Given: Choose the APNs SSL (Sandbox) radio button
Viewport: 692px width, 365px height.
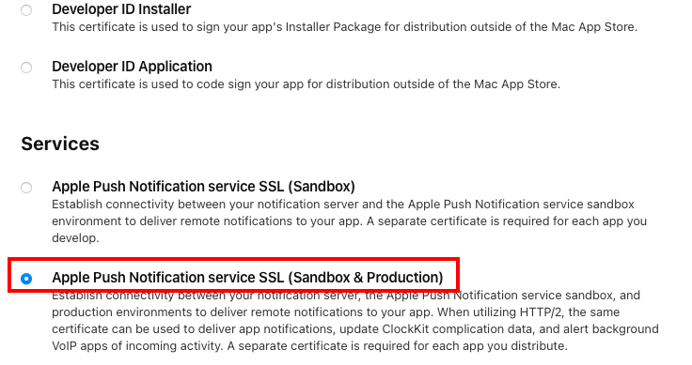Looking at the screenshot, I should 26,188.
